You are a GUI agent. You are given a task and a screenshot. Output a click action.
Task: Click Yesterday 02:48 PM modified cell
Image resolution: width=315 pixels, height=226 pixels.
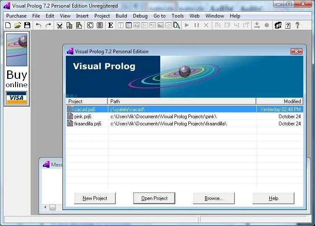pos(280,109)
